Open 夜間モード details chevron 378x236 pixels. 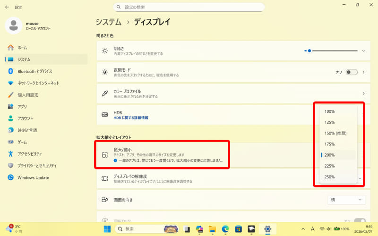363,72
